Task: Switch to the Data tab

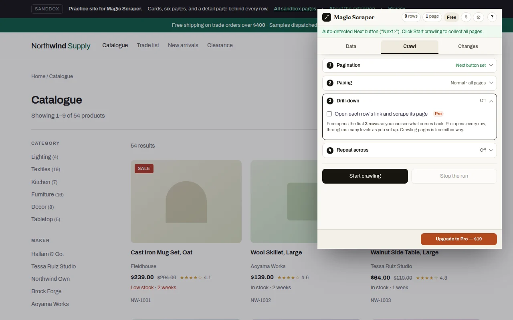Action: point(351,46)
